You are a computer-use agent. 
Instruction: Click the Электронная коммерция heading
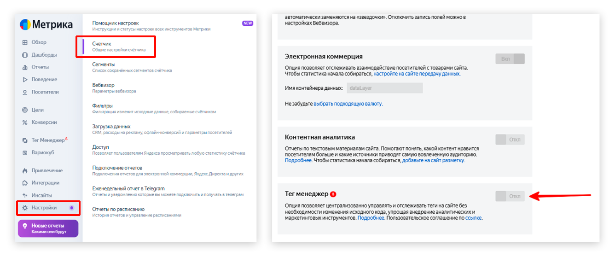point(324,57)
